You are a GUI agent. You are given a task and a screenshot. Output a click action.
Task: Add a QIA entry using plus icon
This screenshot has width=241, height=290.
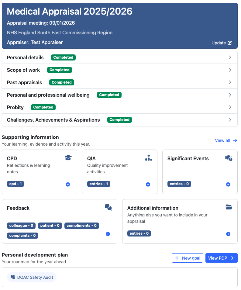pos(148,184)
